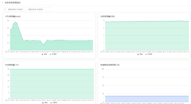Open the end time 2023-04-21 12:29:21 field
191x104 pixels.
36,9
